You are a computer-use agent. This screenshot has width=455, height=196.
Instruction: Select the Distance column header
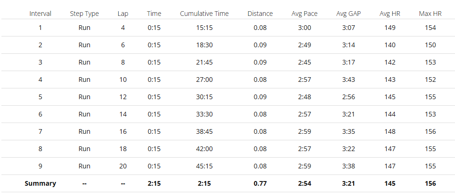260,14
